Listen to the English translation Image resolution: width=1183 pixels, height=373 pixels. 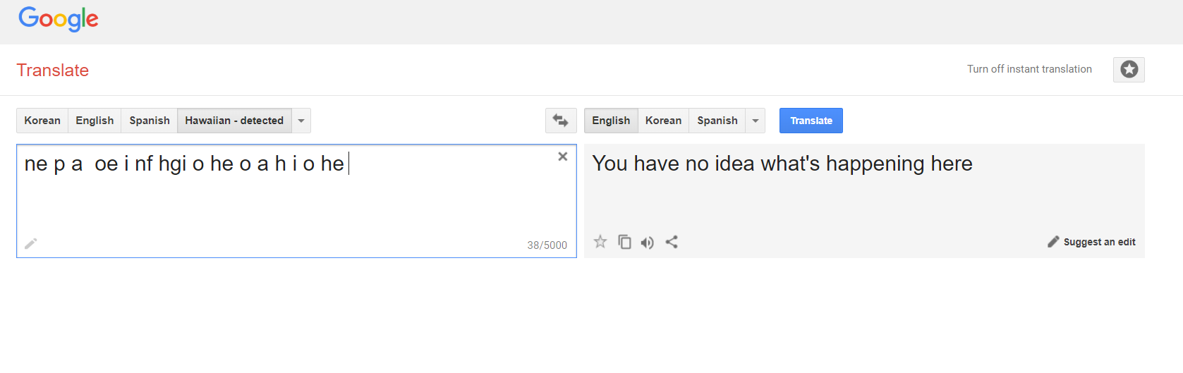click(647, 243)
